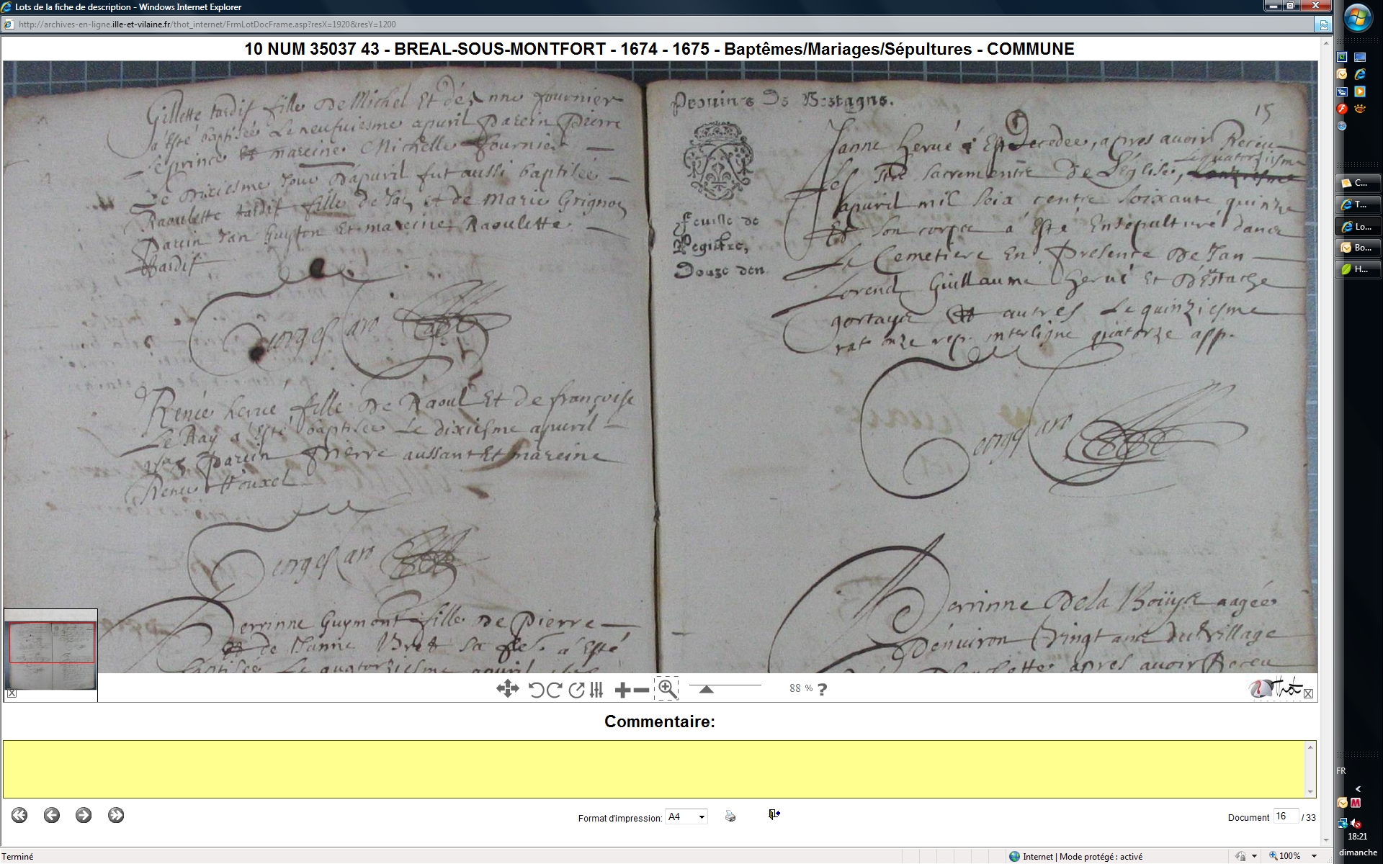Go to the first document page

19,815
